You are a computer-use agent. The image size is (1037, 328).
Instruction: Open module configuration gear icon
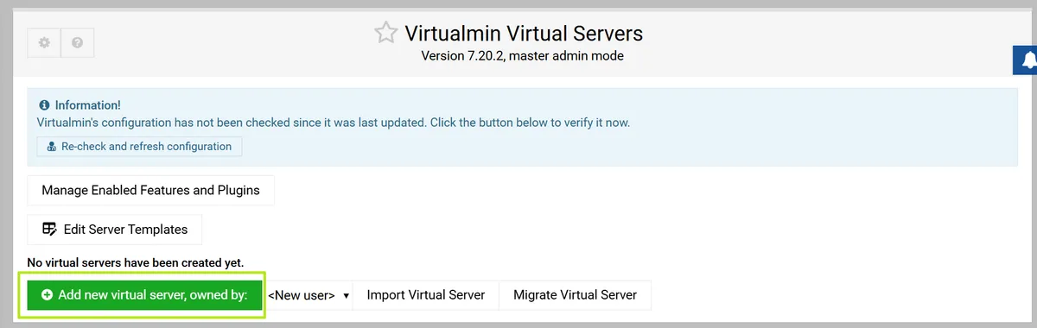click(44, 42)
